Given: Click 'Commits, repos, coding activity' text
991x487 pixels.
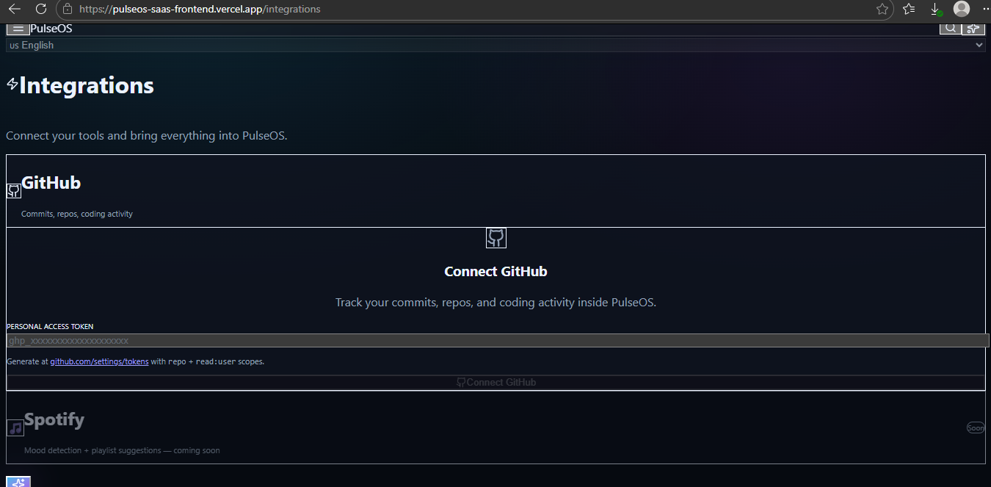Looking at the screenshot, I should (77, 214).
